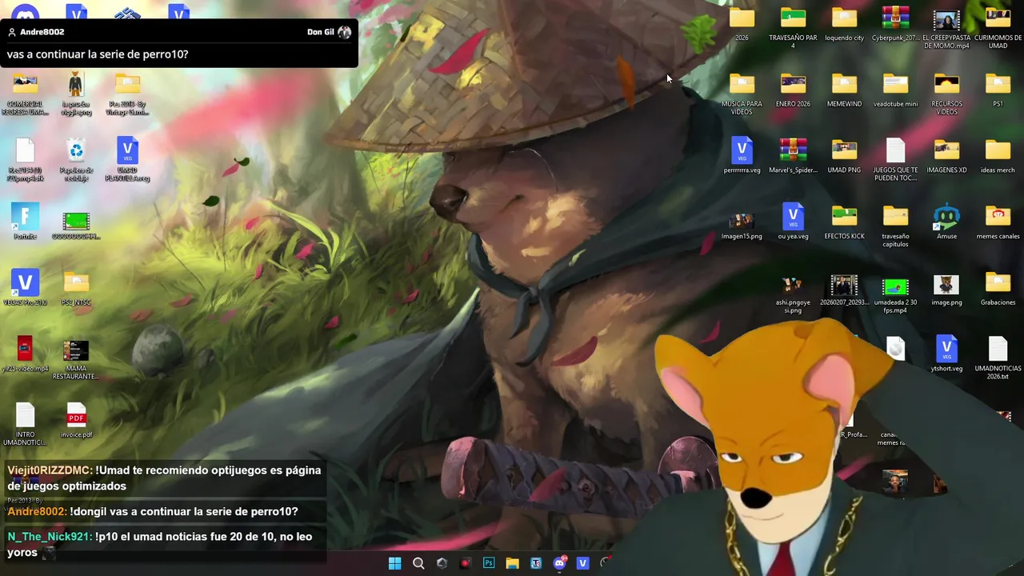Open the MUSICA PARA VIDEOS folder
Image resolution: width=1024 pixels, height=576 pixels.
pos(742,94)
